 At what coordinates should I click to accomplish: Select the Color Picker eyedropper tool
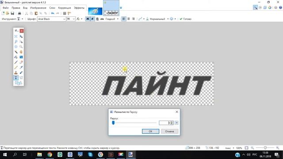21,68
